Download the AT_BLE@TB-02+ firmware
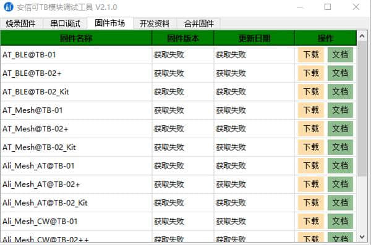Viewport: 371px width, 245px height. pos(310,73)
